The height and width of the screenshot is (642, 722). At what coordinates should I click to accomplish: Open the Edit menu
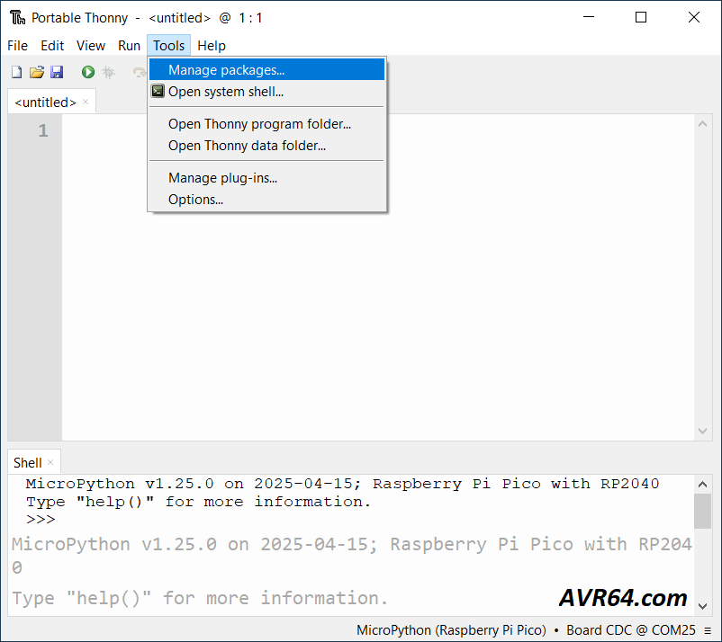tap(52, 46)
